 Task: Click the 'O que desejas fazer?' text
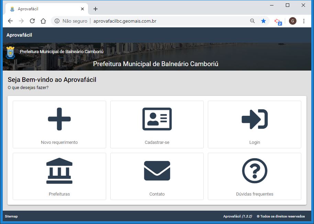[x=28, y=88]
